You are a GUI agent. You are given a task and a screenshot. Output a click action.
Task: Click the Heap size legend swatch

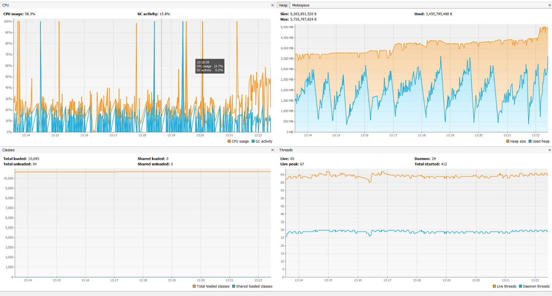click(508, 141)
